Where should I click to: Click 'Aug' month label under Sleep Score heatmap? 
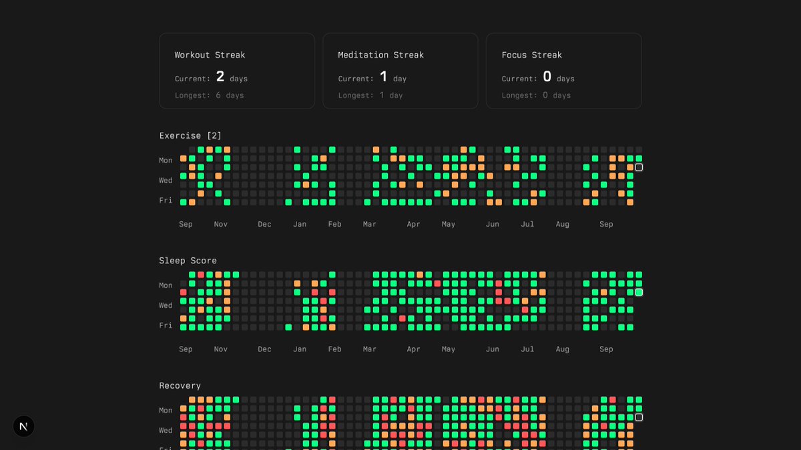click(563, 349)
